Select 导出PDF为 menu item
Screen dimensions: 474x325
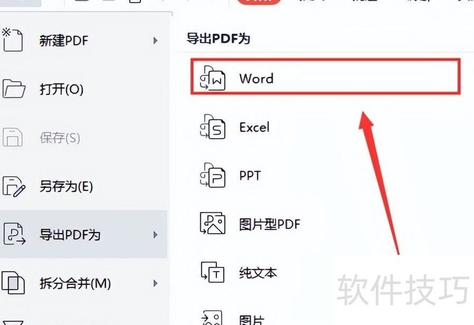[84, 234]
